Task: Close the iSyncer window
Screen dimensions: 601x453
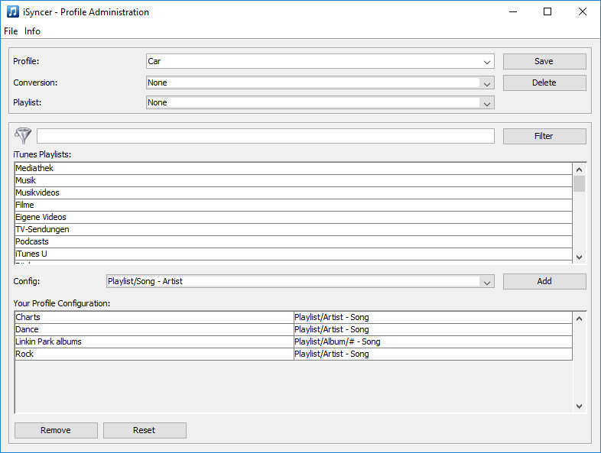Action: pyautogui.click(x=583, y=12)
